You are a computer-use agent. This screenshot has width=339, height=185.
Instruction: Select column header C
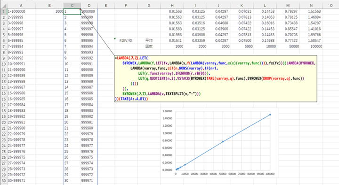point(72,6)
